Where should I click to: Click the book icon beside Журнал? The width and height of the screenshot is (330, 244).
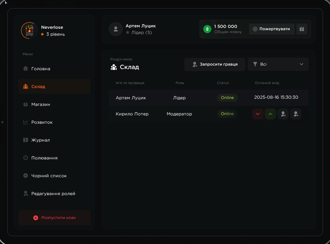click(x=26, y=140)
